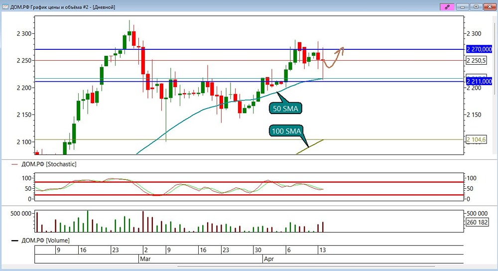
Task: Click 2 150 on the right price axis
Action: (474, 115)
